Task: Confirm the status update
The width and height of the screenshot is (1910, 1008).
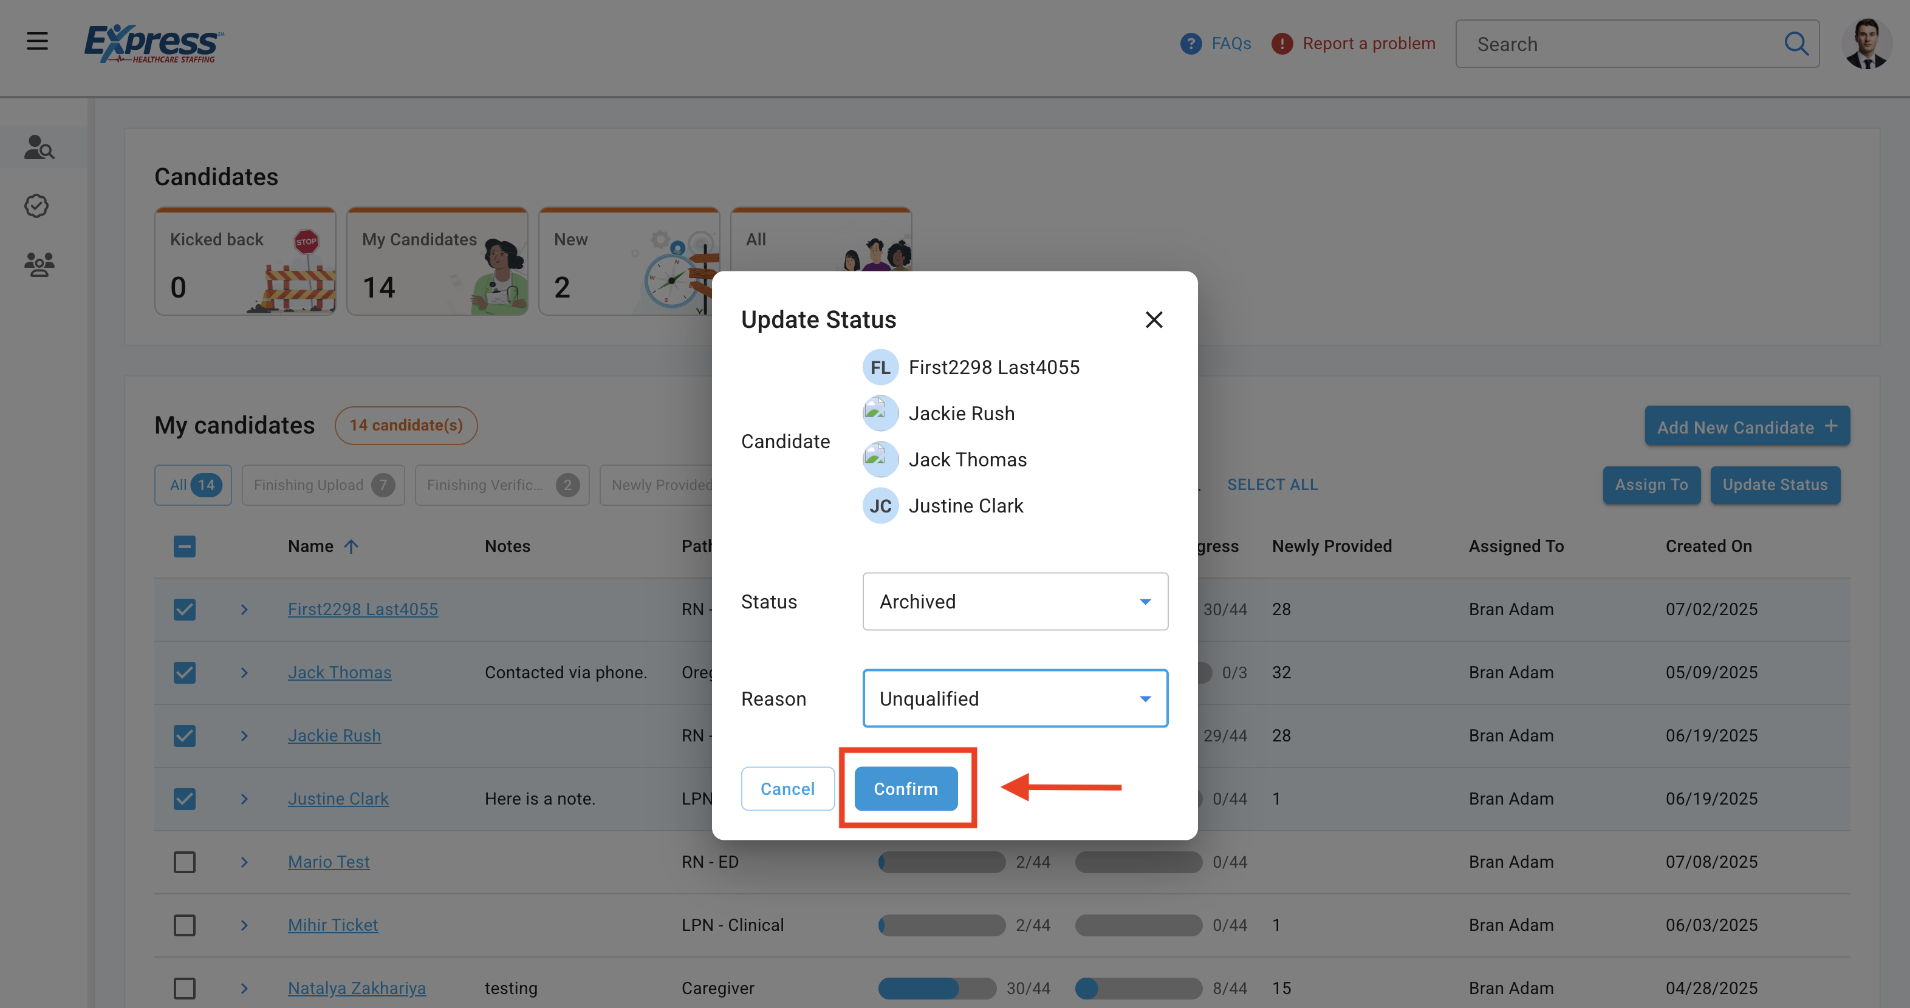Action: [x=905, y=789]
